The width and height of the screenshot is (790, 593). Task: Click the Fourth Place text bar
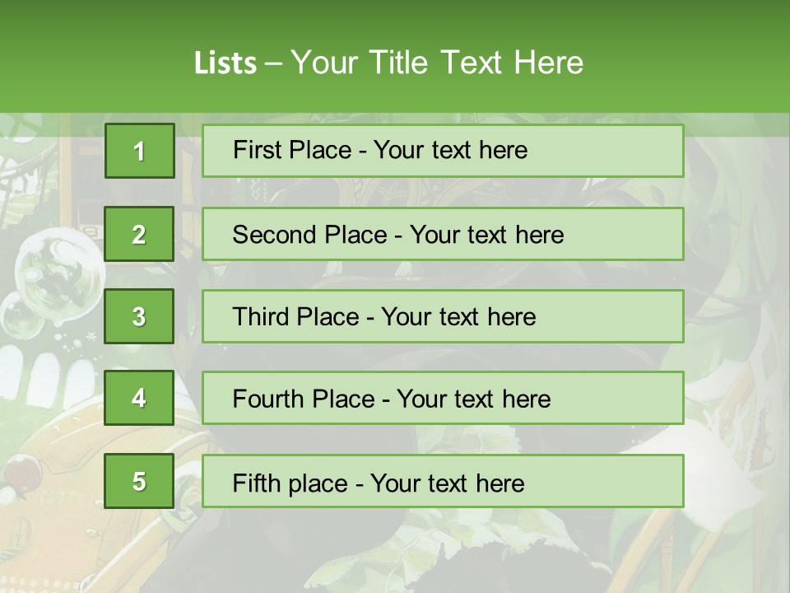(443, 398)
